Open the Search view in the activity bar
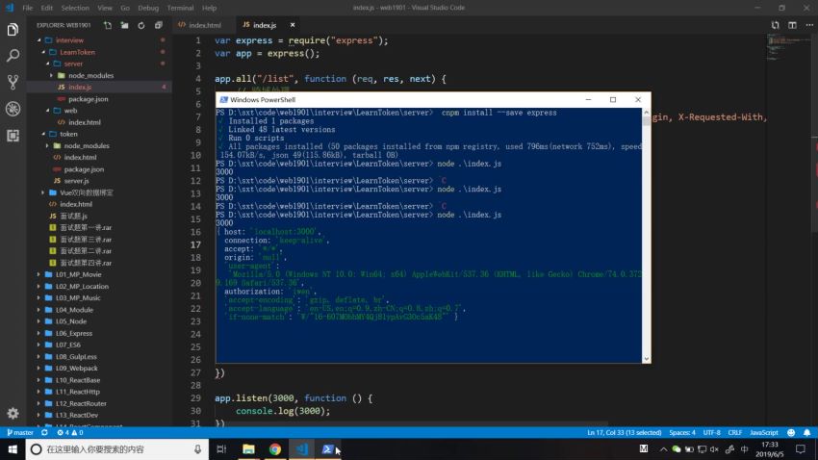 coord(13,56)
